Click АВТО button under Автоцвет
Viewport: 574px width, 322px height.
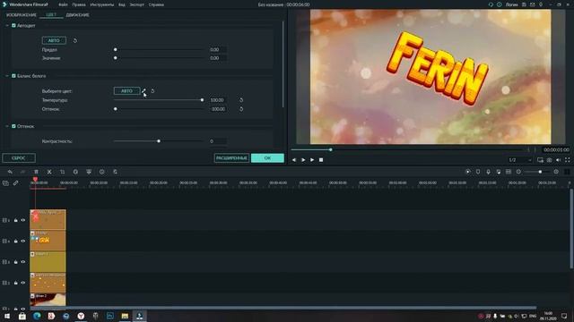point(54,40)
